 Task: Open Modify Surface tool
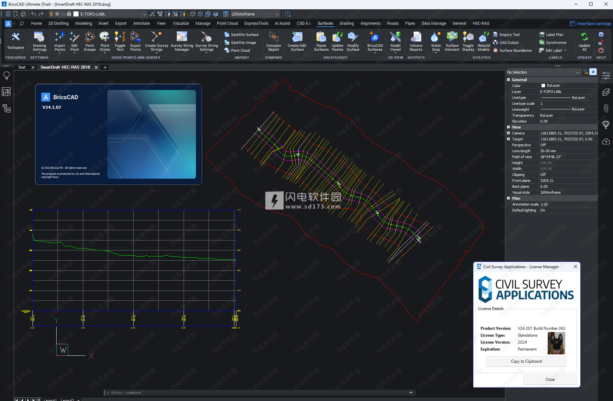[x=353, y=42]
